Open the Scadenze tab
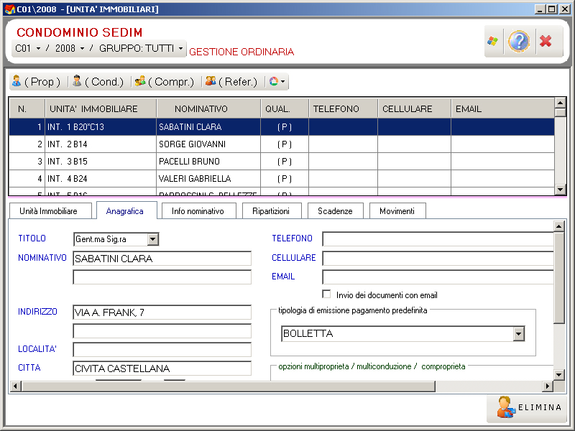This screenshot has width=575, height=431. pyautogui.click(x=336, y=211)
